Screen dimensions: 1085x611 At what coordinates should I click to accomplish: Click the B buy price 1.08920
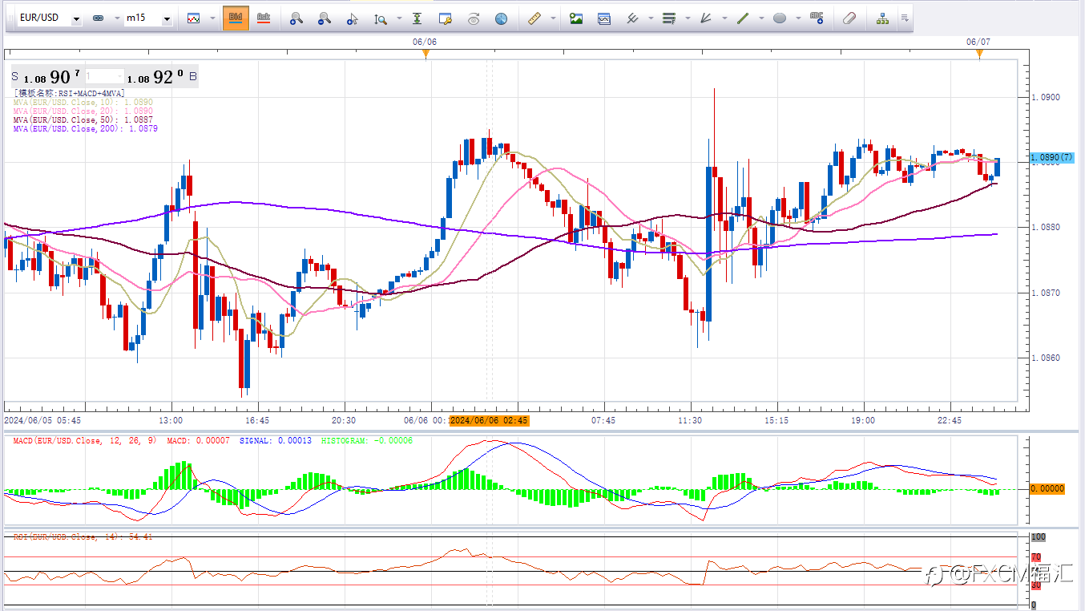tap(155, 78)
